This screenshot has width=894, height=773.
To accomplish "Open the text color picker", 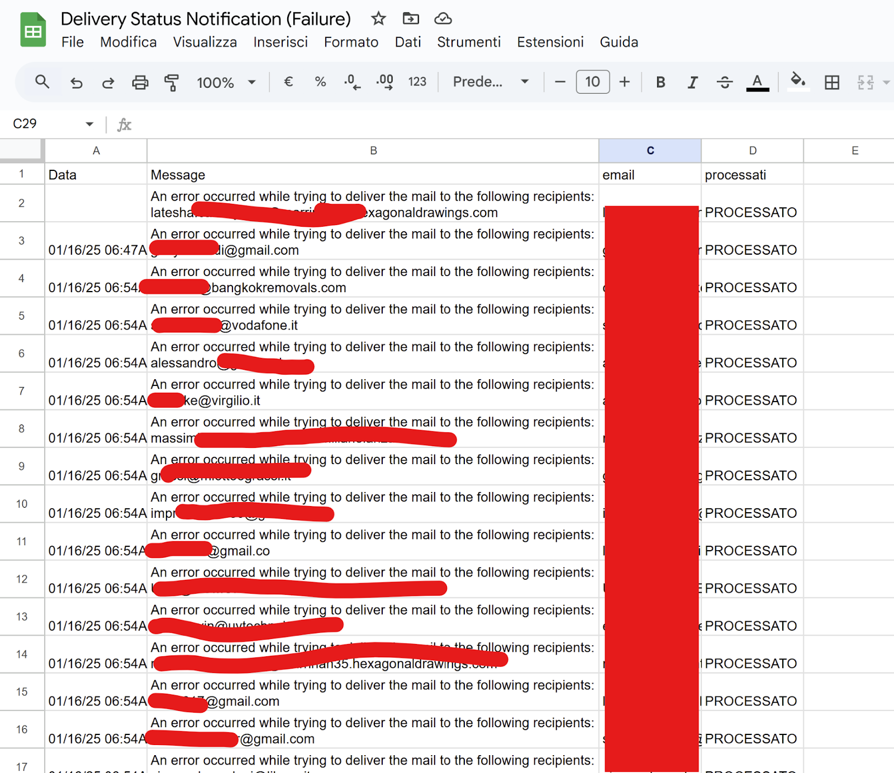I will tap(757, 82).
